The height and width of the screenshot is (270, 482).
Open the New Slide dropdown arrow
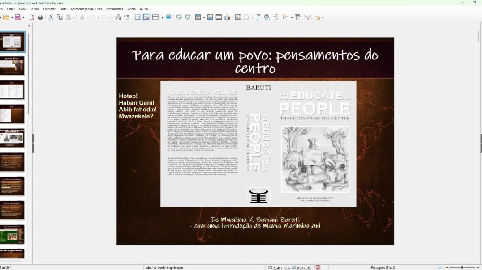(x=292, y=17)
